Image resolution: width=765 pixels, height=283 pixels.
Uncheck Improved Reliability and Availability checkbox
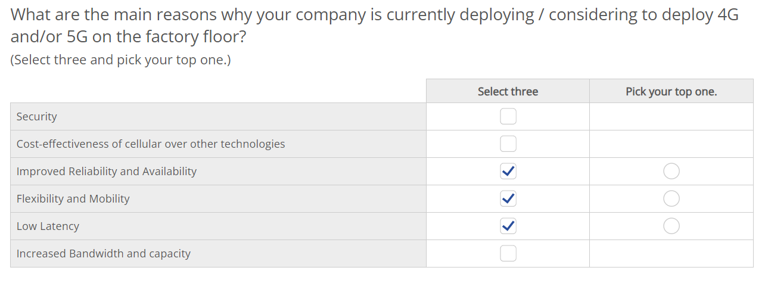pos(508,172)
